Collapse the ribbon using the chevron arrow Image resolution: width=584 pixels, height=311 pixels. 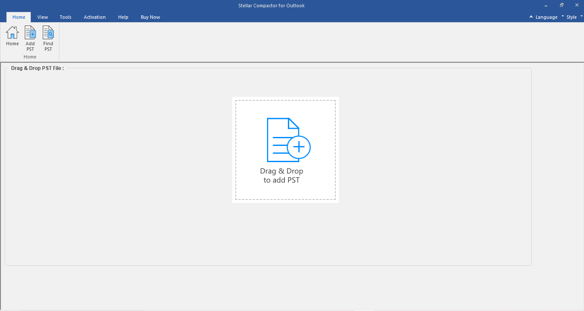tap(531, 17)
